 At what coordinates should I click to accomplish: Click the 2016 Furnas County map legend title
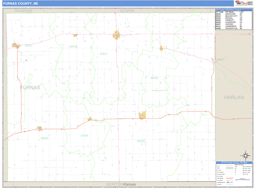[234, 162]
